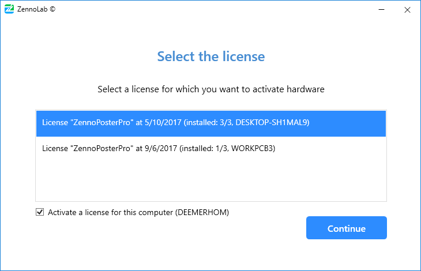Click the activate hardware instruction text
The height and width of the screenshot is (271, 421).
pos(211,89)
